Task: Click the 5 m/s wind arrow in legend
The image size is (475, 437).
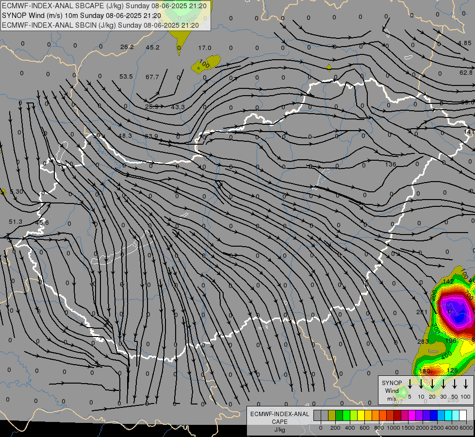Action: point(410,384)
